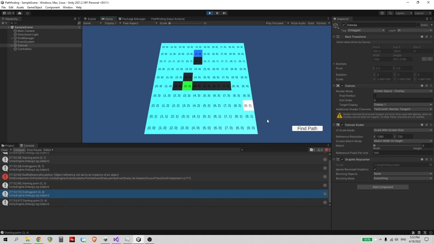Open the GameObject menu

(35, 7)
